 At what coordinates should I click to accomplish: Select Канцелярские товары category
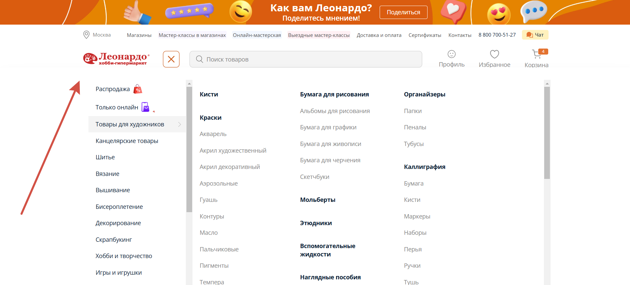click(x=127, y=141)
